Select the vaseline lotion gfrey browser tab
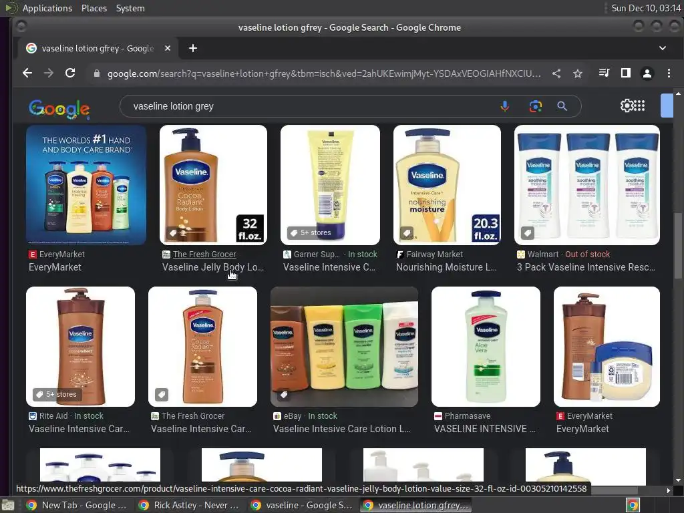Image resolution: width=684 pixels, height=513 pixels. (98, 48)
